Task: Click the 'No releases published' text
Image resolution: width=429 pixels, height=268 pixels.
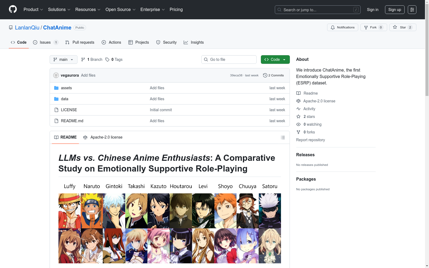Action: pos(312,165)
